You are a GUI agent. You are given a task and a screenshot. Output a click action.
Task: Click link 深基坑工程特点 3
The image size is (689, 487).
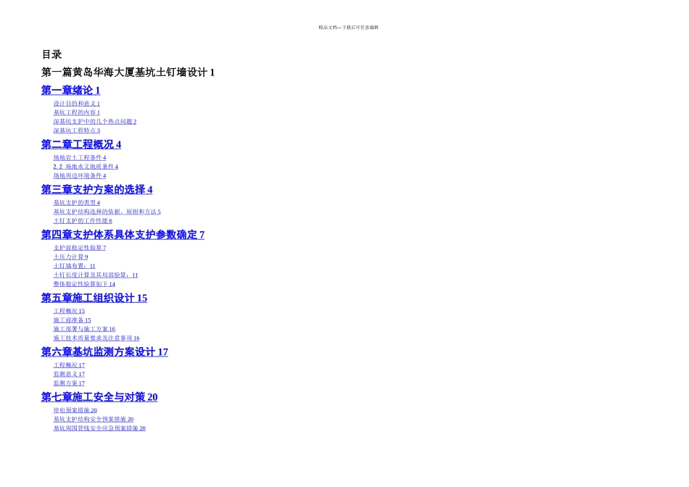tap(76, 131)
